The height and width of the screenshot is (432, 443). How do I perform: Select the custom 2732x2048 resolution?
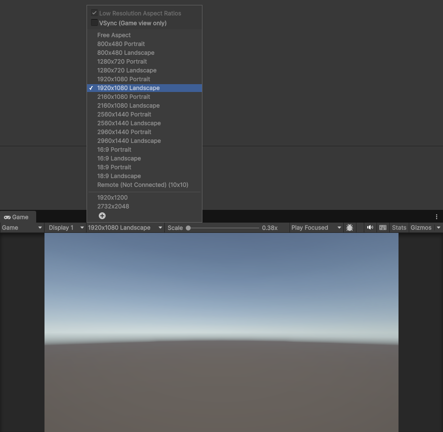tap(113, 206)
